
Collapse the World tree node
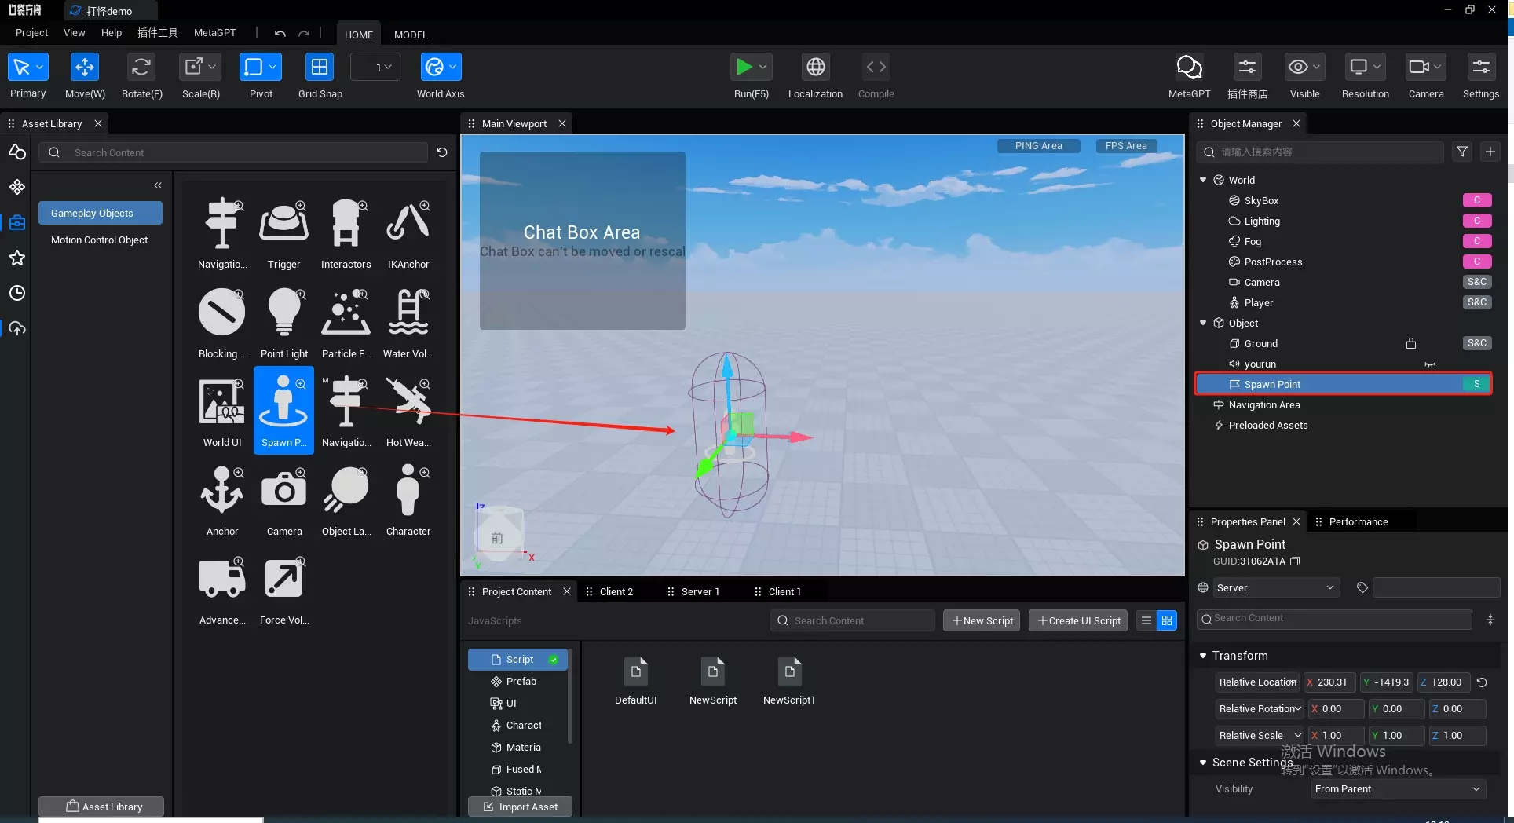point(1203,180)
